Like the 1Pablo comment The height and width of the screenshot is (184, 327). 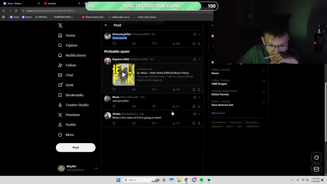(154, 123)
